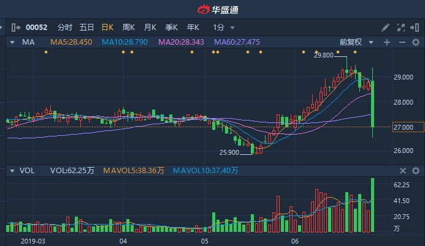This screenshot has width=425, height=246.
Task: Click the MA60:27.475 legend value
Action: click(237, 42)
